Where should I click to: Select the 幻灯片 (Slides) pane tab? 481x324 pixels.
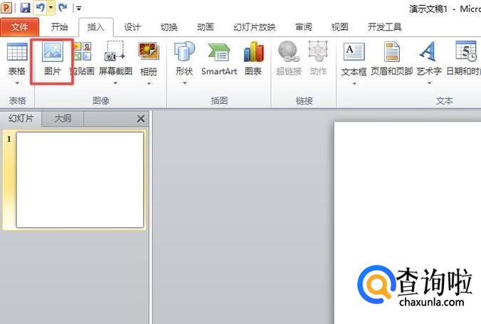[21, 118]
